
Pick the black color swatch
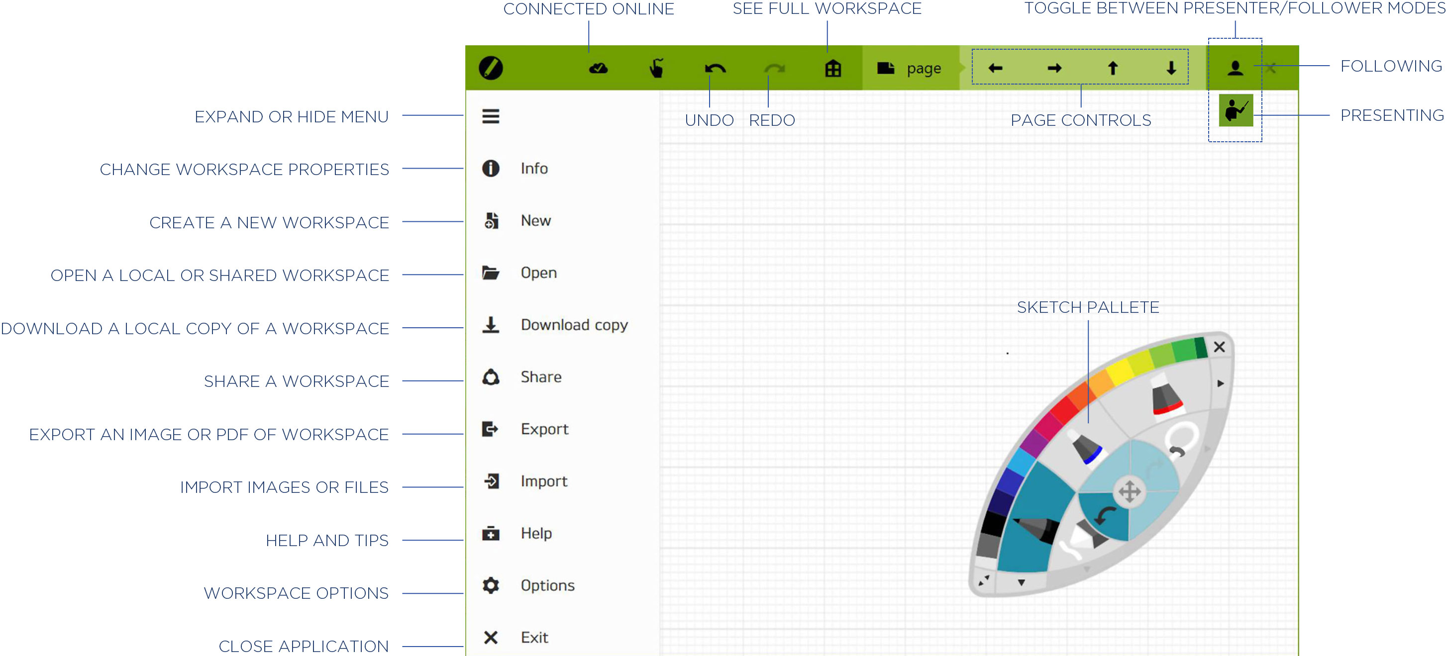coord(993,524)
